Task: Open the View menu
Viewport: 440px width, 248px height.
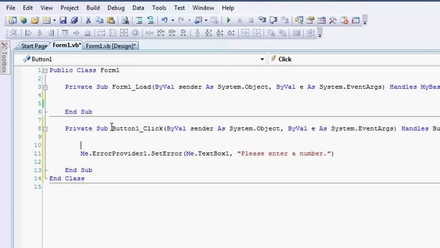Action: [47, 8]
